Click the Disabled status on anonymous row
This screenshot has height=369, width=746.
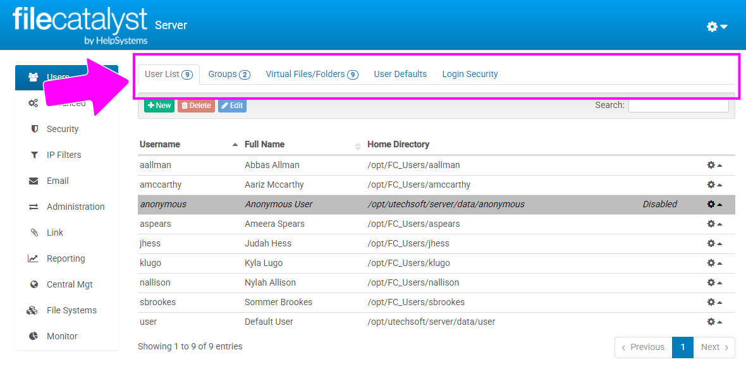660,204
